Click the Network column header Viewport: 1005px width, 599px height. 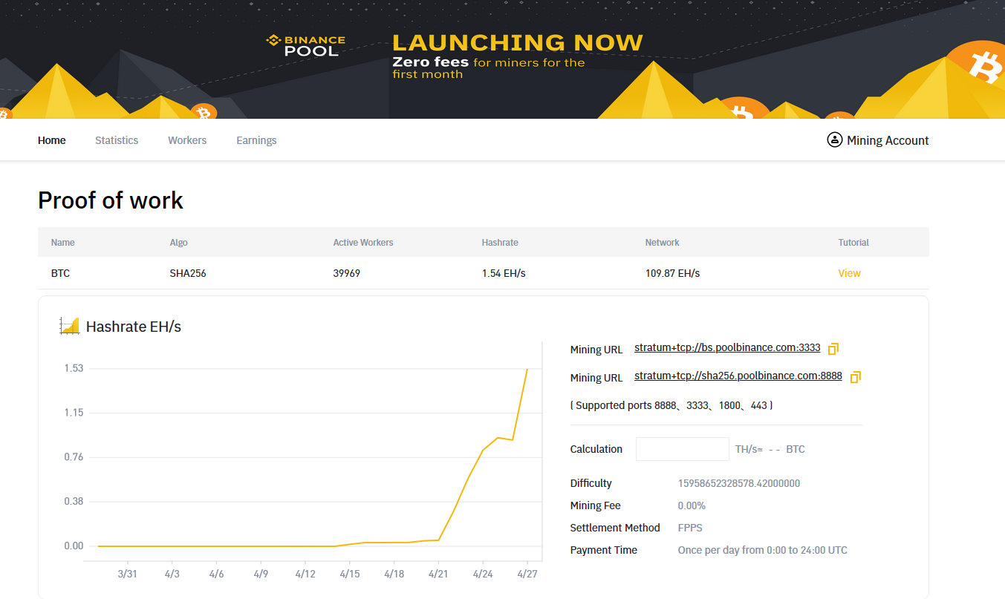pos(663,243)
